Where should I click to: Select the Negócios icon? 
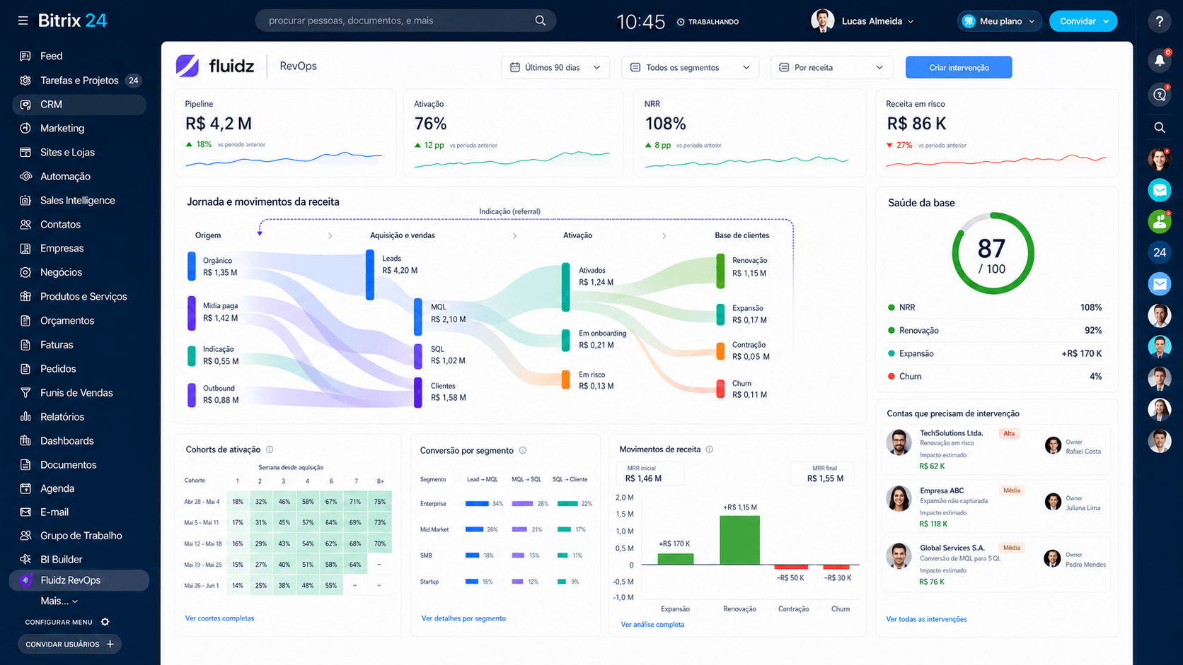coord(25,272)
